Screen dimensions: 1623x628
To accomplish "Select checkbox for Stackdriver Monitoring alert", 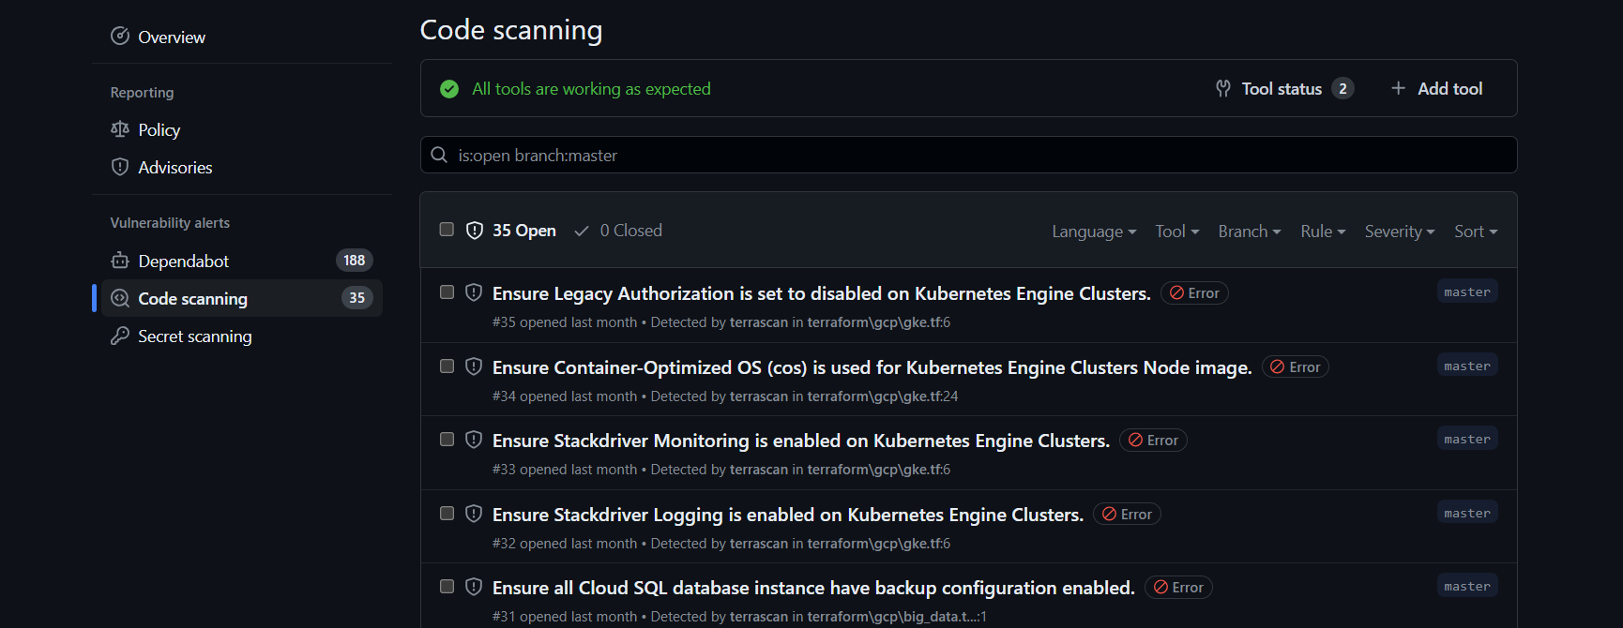I will 447,440.
